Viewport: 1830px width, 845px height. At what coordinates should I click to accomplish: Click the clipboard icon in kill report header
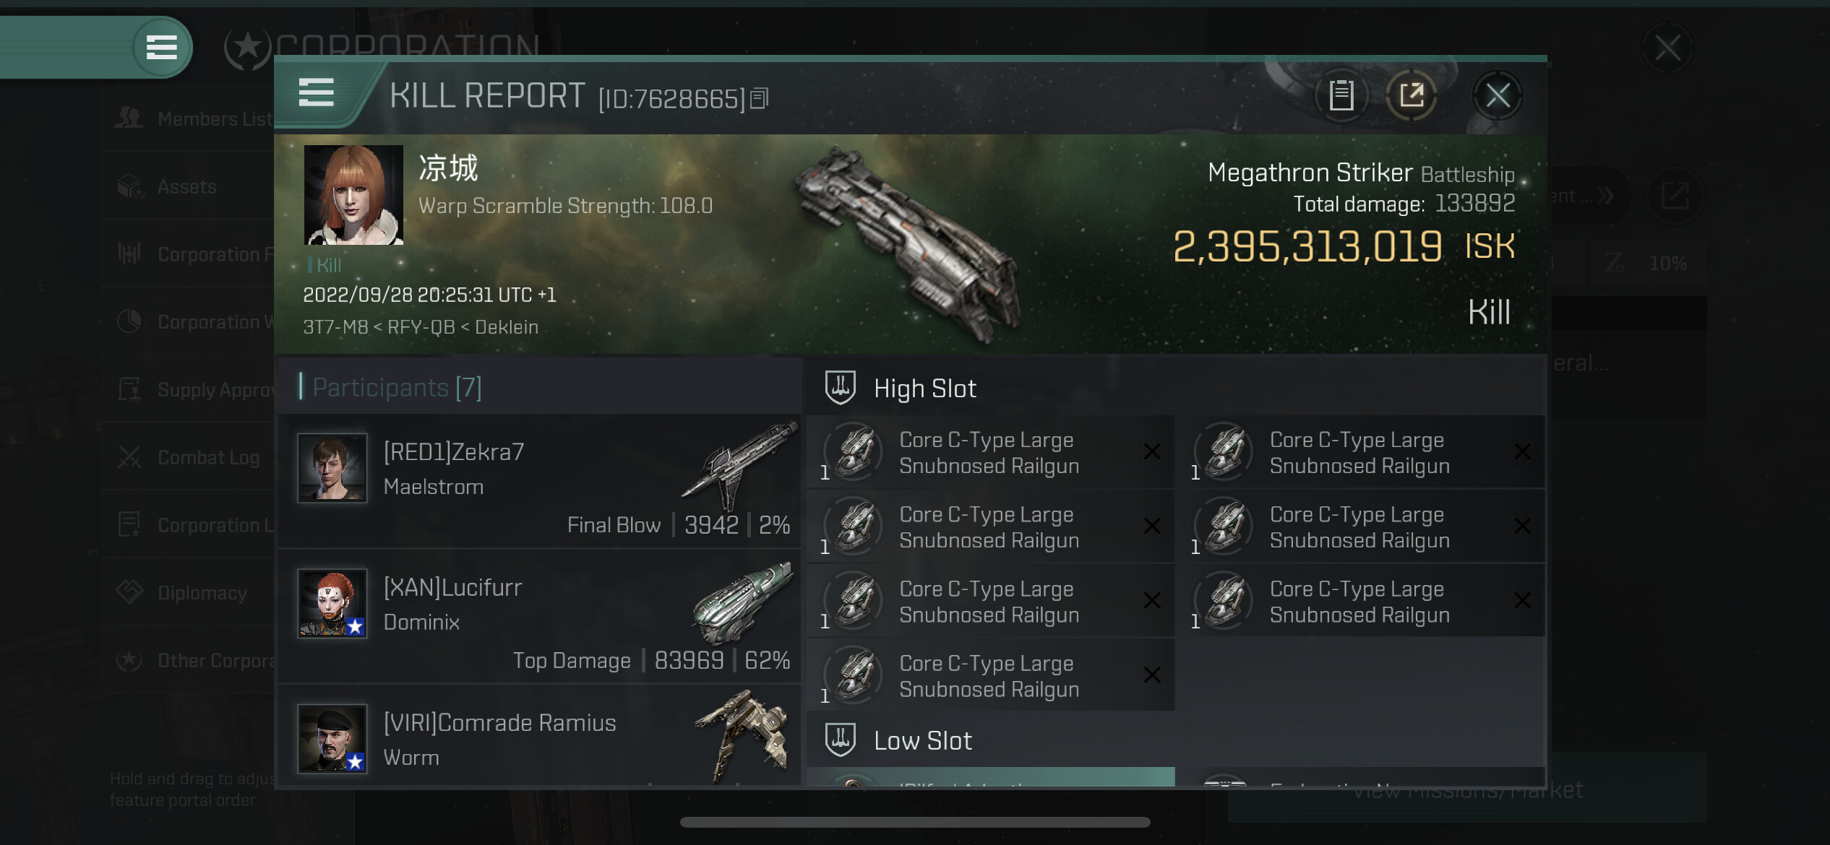pyautogui.click(x=1341, y=95)
